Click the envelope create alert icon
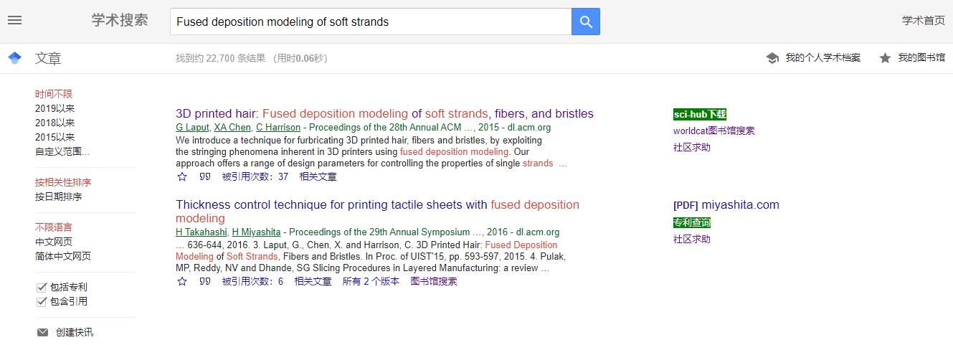 [43, 332]
